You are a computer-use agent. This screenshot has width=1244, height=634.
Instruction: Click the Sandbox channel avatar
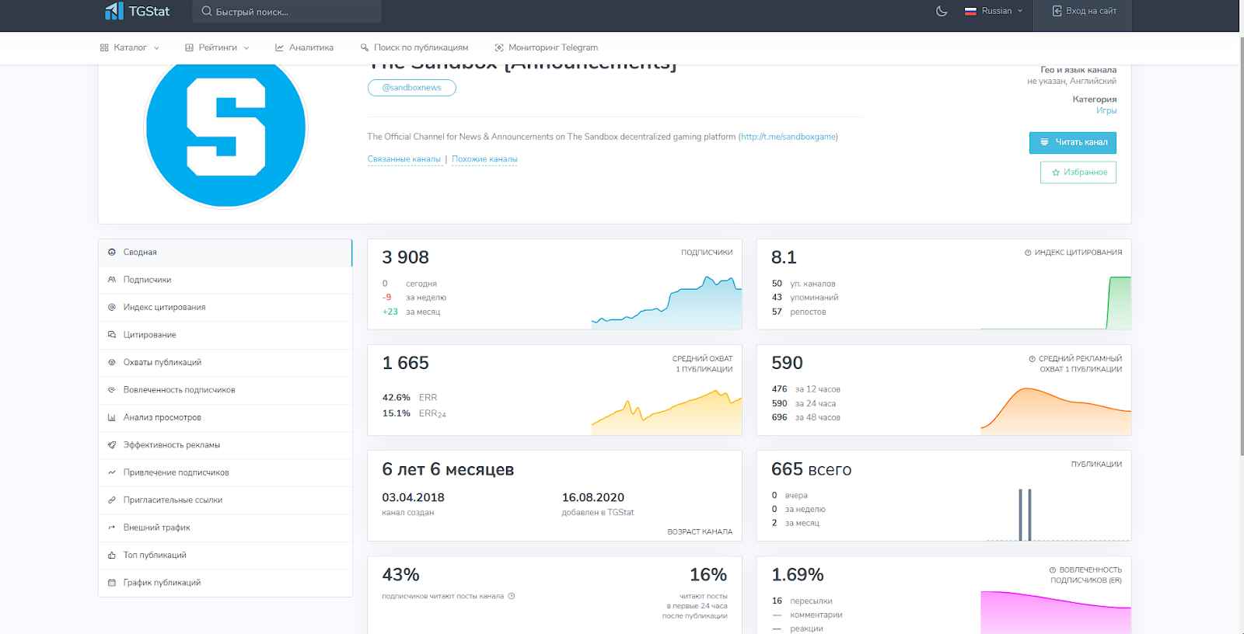(225, 128)
